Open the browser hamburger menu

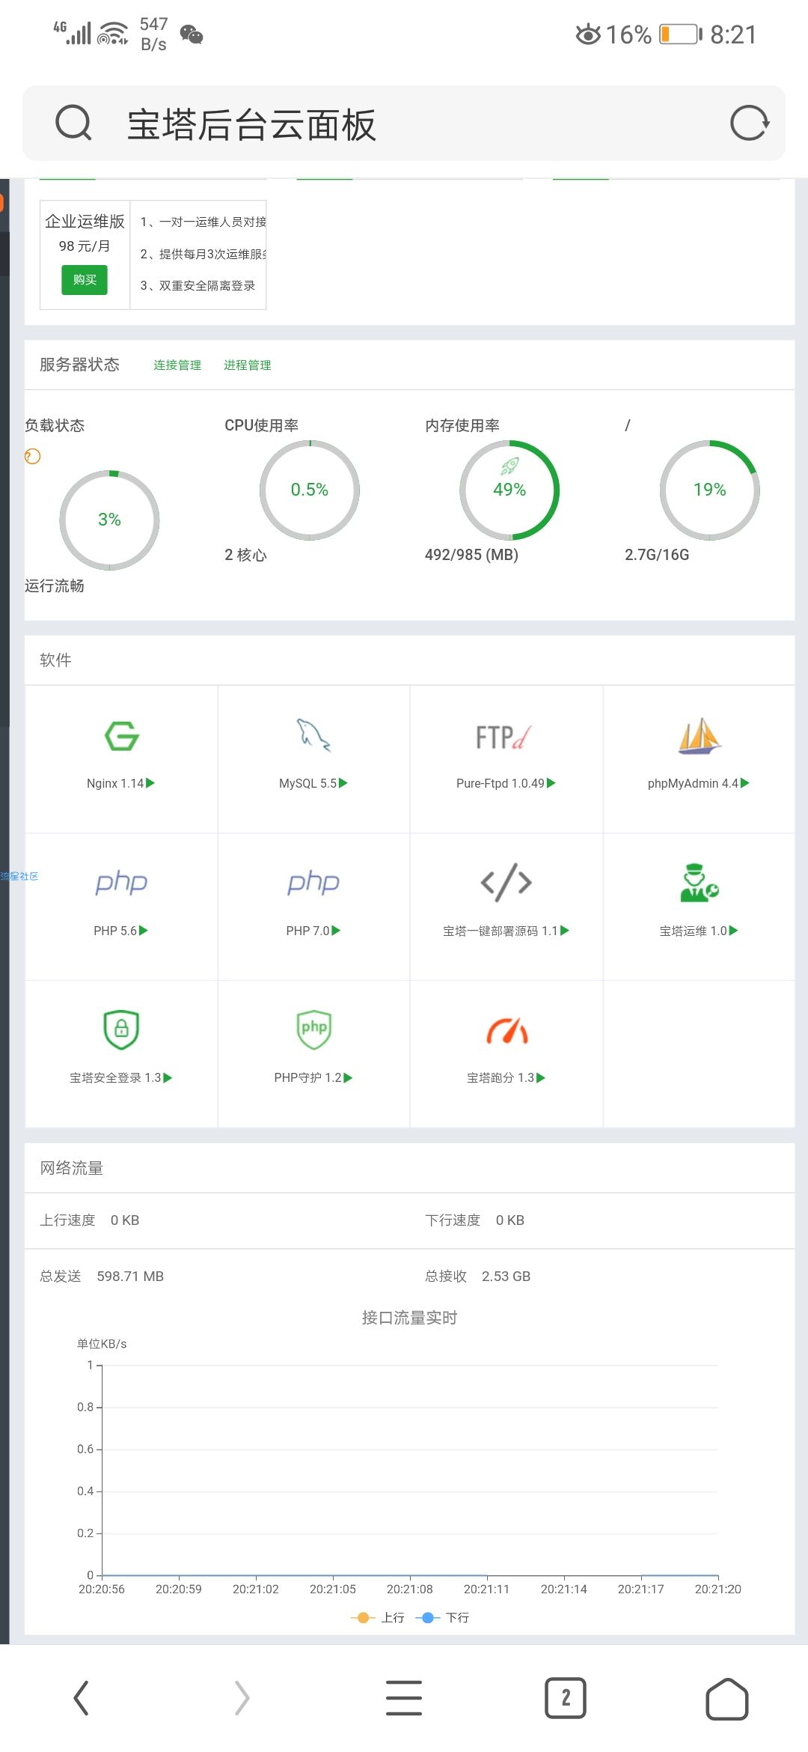pos(404,1697)
